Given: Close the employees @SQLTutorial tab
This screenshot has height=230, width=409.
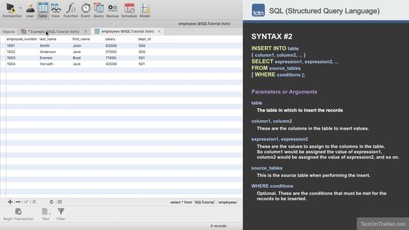Looking at the screenshot, I should (159, 31).
